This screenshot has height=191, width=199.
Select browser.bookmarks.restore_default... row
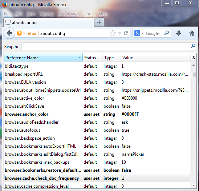[97, 170]
